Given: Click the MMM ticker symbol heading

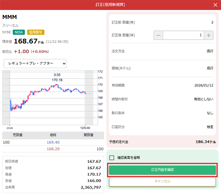Looking at the screenshot, I should click(10, 17).
